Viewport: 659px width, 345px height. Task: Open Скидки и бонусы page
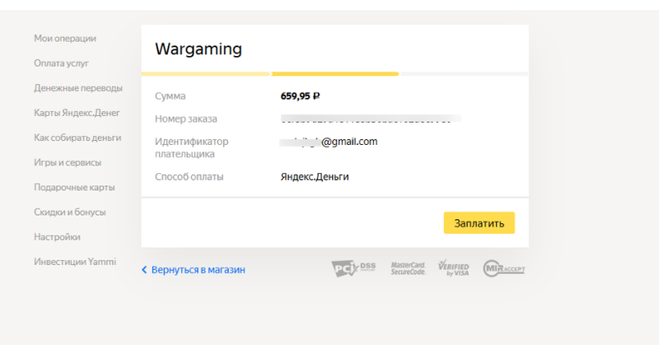(70, 212)
